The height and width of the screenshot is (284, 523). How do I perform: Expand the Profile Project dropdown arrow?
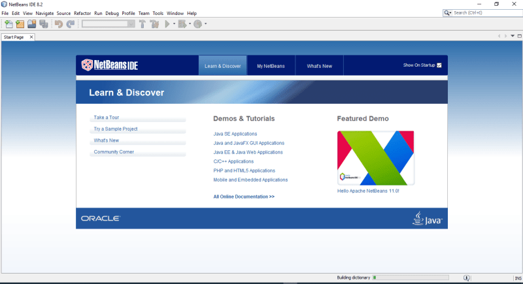tap(205, 24)
